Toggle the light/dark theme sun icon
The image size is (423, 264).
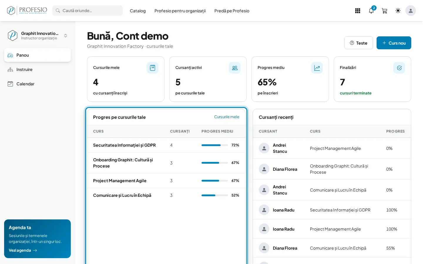pyautogui.click(x=398, y=11)
